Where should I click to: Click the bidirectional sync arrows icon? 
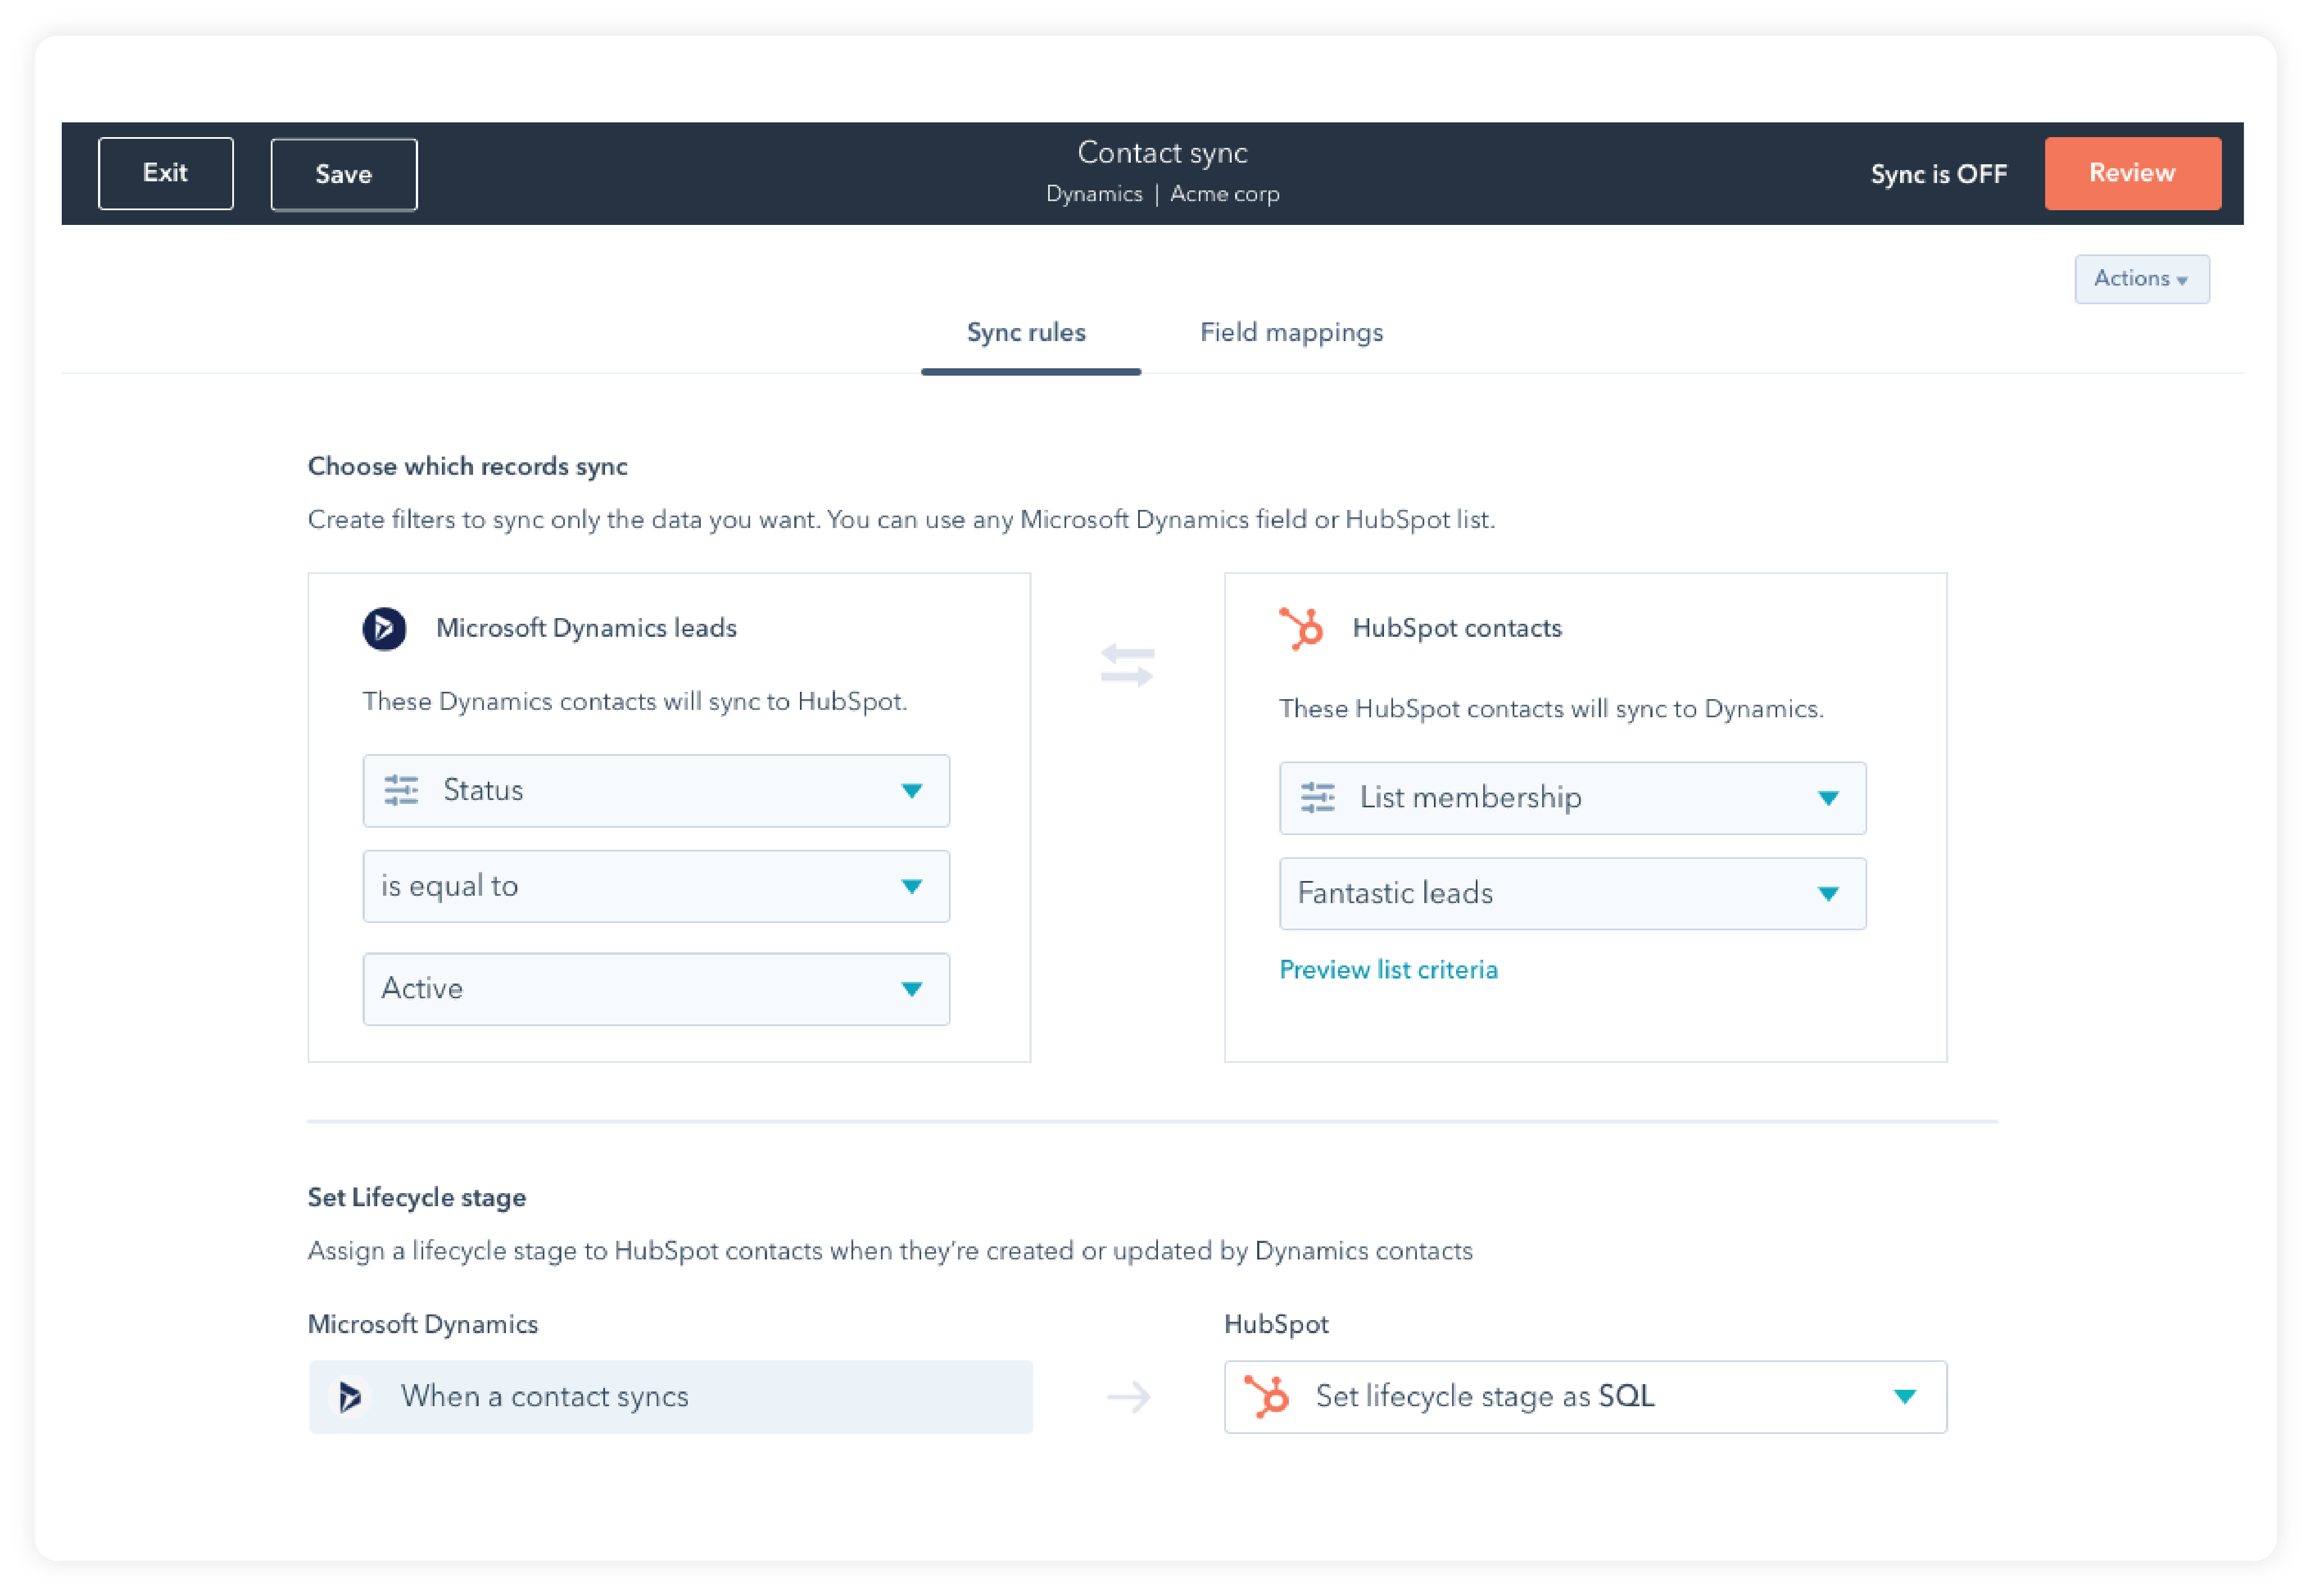pos(1127,666)
